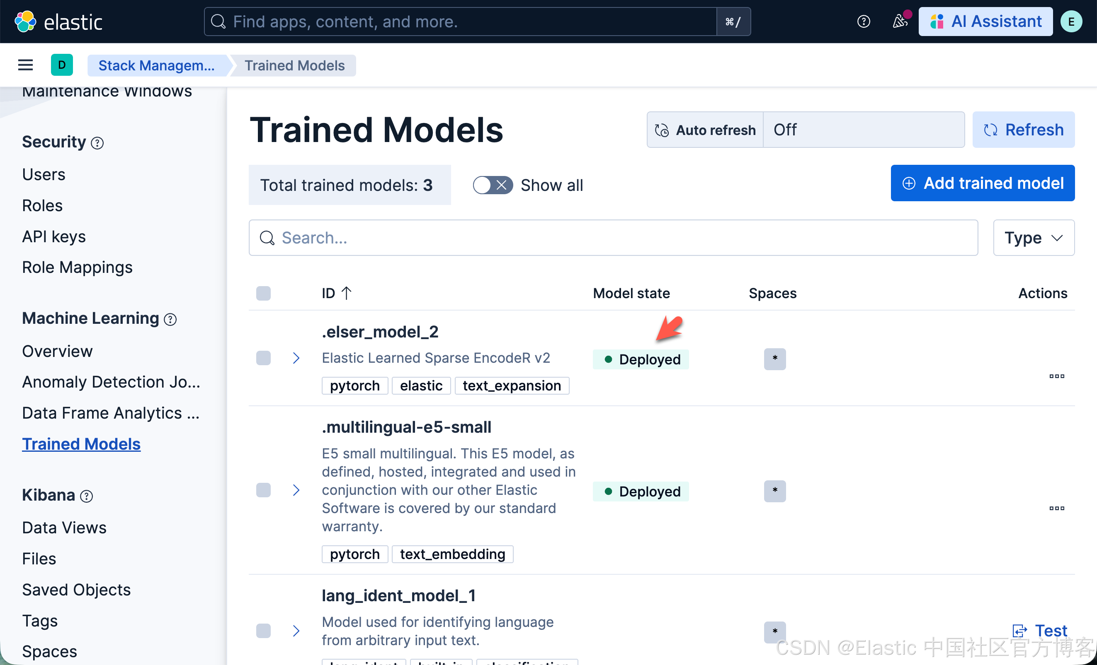1097x665 pixels.
Task: Open the Type filter dropdown
Action: click(1033, 238)
